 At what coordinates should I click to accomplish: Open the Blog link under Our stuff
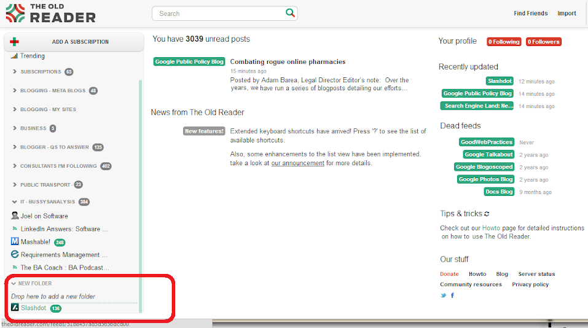[502, 274]
